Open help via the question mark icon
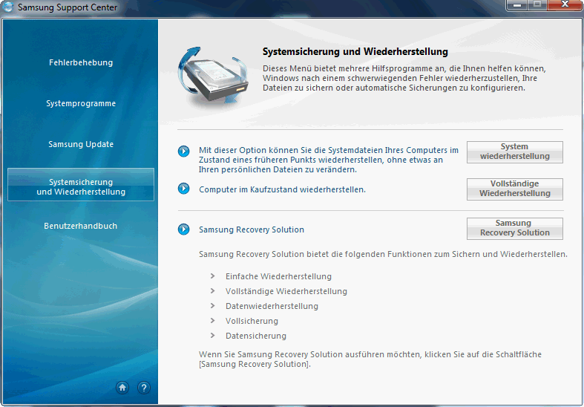Viewport: 584px width, 407px height. pyautogui.click(x=144, y=387)
